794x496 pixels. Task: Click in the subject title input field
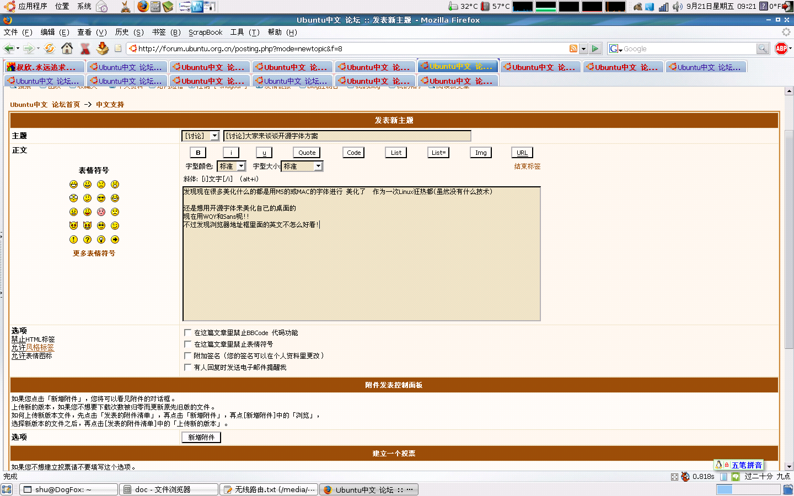pos(347,136)
